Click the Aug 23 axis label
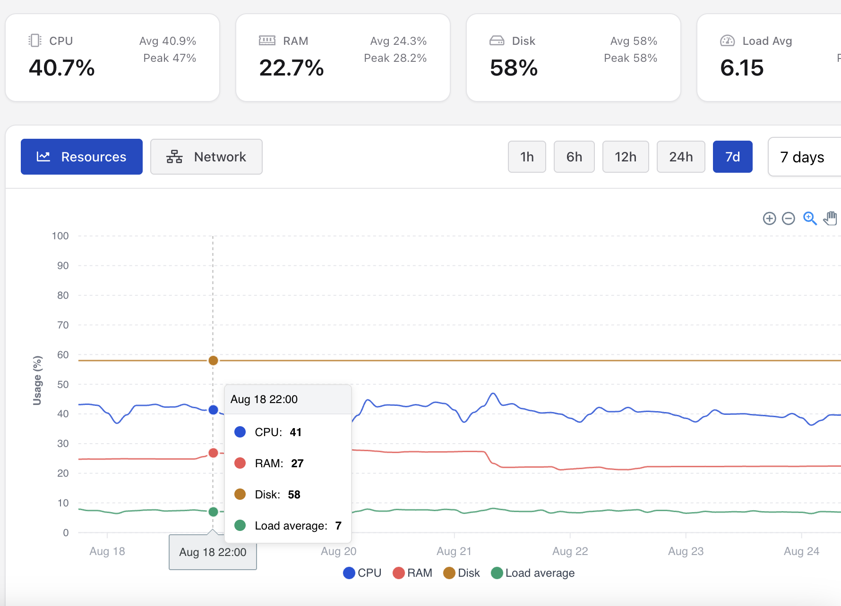The width and height of the screenshot is (841, 606). [686, 551]
